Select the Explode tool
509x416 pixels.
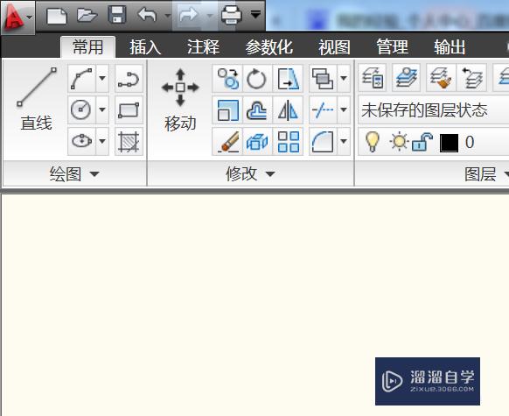pyautogui.click(x=257, y=141)
